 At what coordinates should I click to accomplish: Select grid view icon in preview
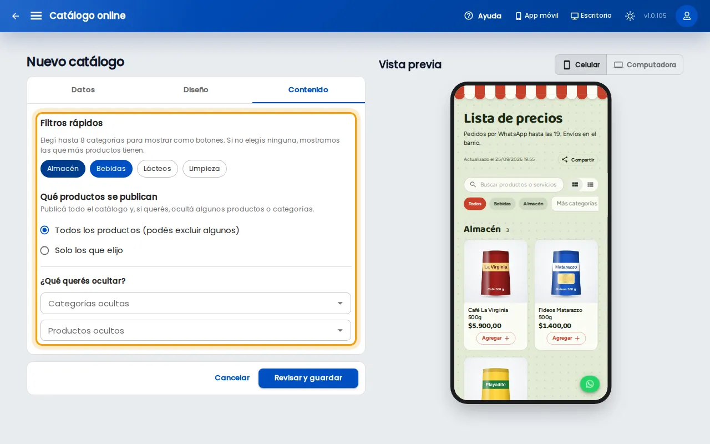tap(575, 185)
